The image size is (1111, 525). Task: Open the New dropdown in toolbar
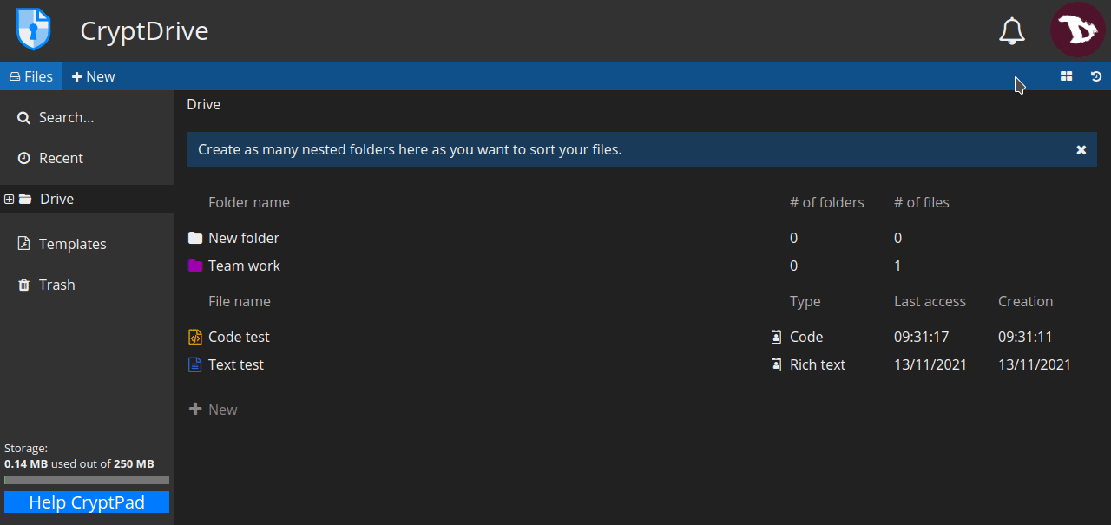click(93, 76)
